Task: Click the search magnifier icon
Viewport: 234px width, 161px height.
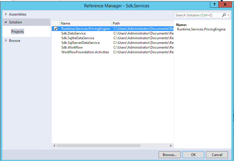Action: point(224,15)
